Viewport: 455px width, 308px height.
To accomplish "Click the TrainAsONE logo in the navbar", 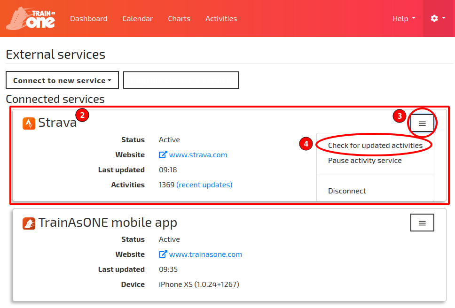I will coord(30,18).
